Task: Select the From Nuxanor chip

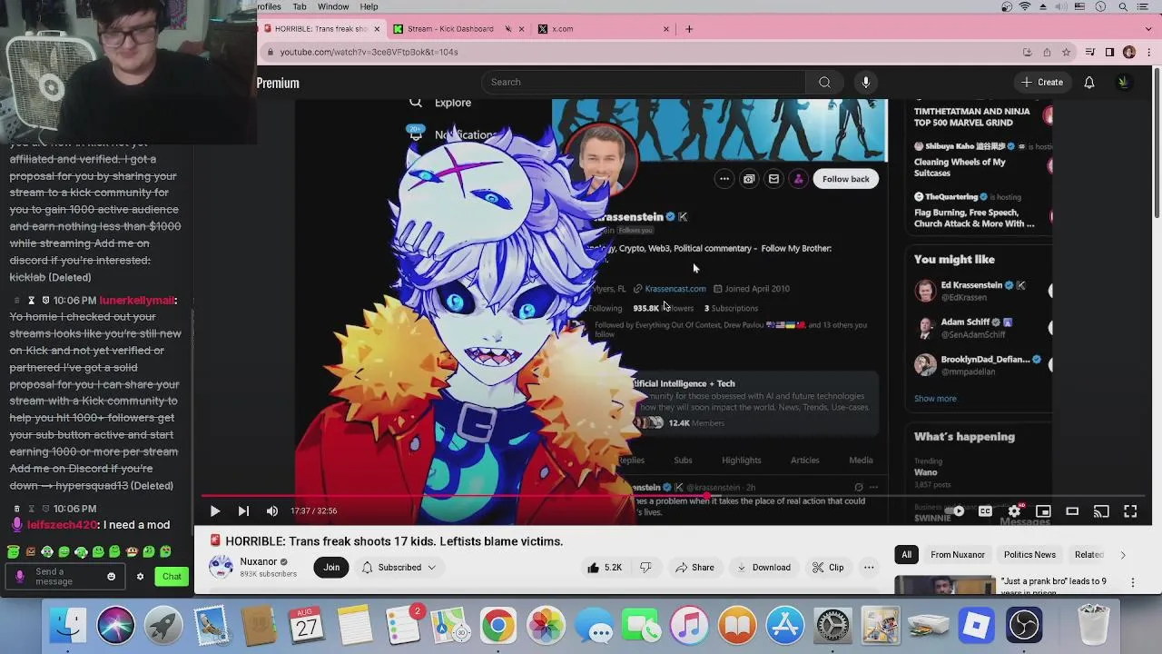Action: coord(958,555)
